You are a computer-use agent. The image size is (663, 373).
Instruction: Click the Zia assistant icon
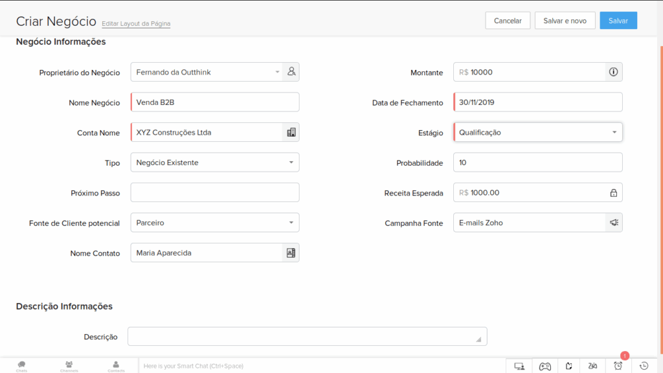593,367
